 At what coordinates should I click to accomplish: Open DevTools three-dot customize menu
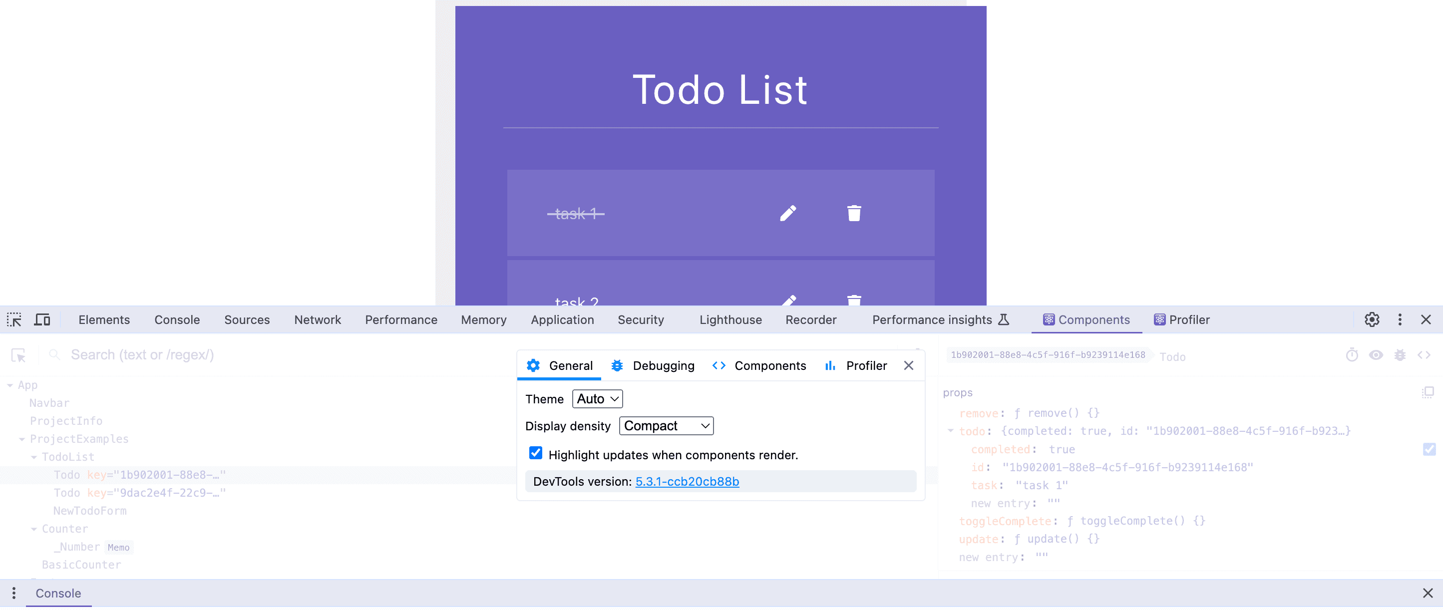pos(1400,320)
